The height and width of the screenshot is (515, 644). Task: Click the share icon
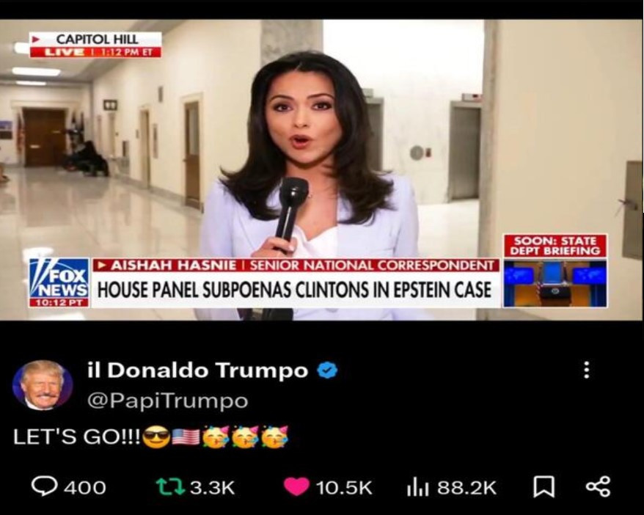click(598, 487)
